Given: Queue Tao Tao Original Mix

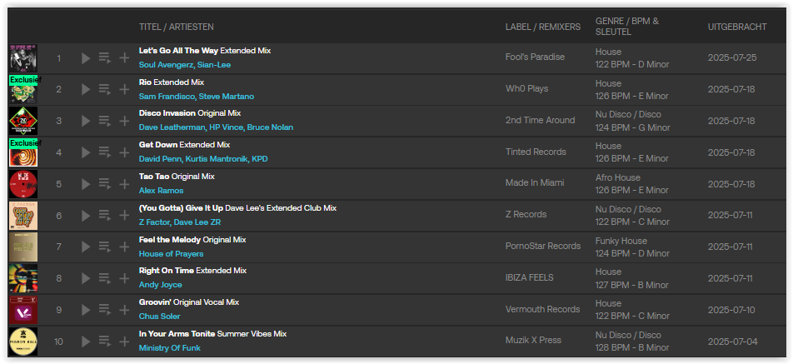Looking at the screenshot, I should [105, 184].
